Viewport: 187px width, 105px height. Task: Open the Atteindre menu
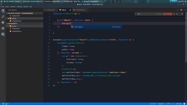pos(26,7)
